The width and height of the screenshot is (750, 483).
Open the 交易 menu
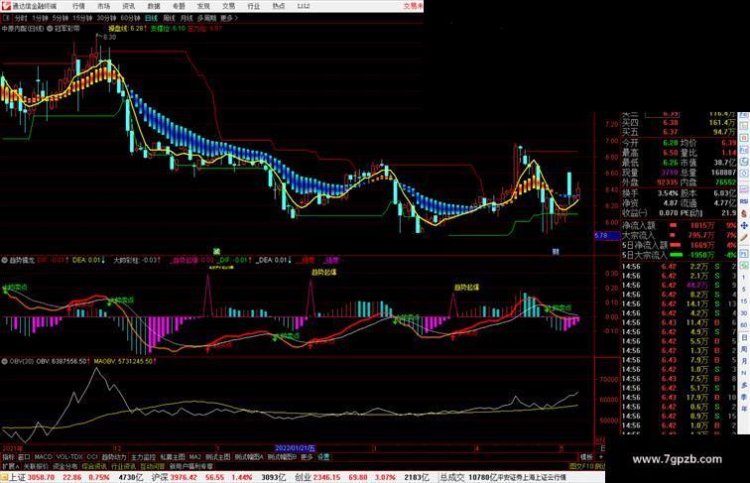pos(228,6)
